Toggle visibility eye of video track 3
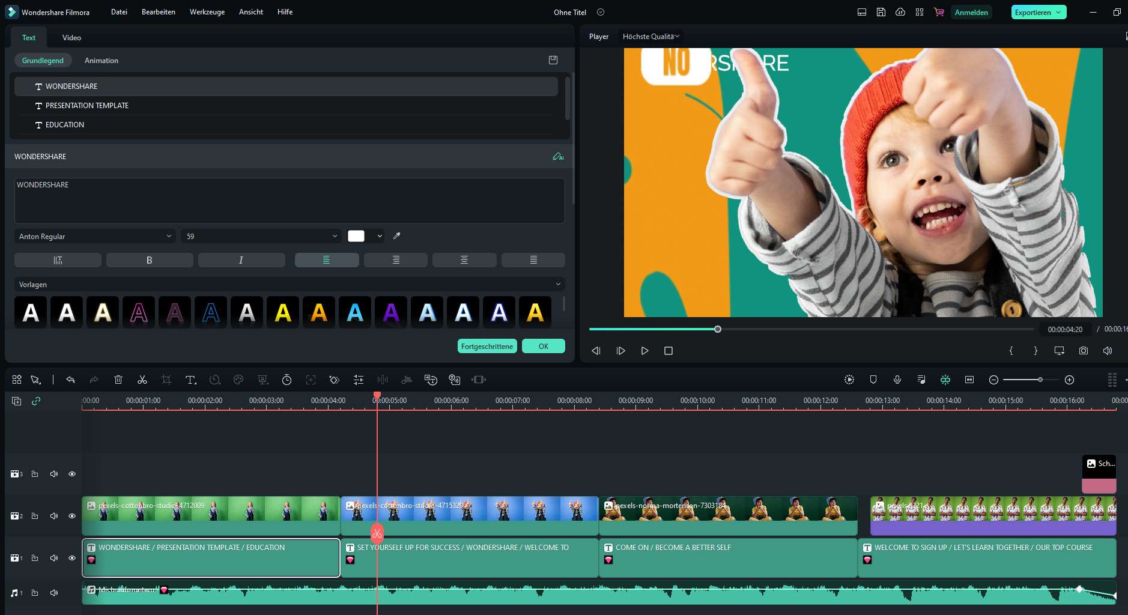Viewport: 1128px width, 615px height. coord(72,474)
